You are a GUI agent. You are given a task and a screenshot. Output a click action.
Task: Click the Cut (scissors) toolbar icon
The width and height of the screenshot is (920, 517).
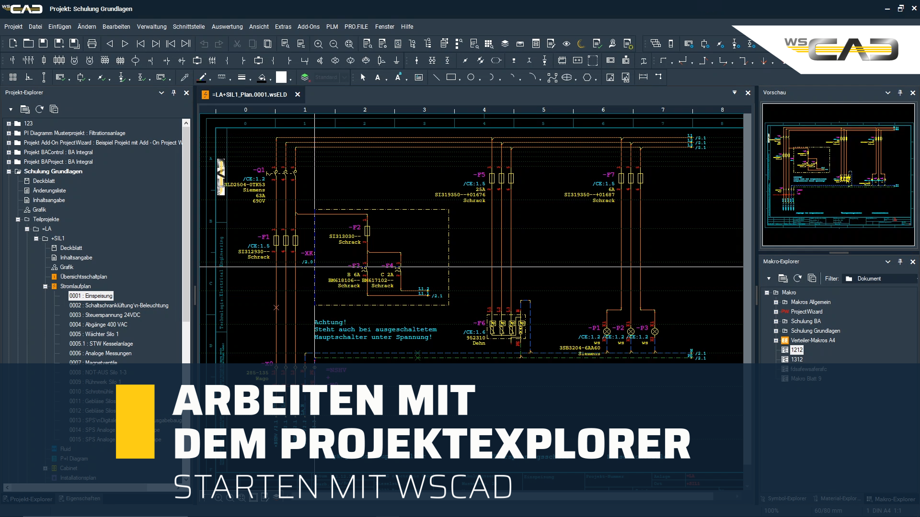[237, 44]
